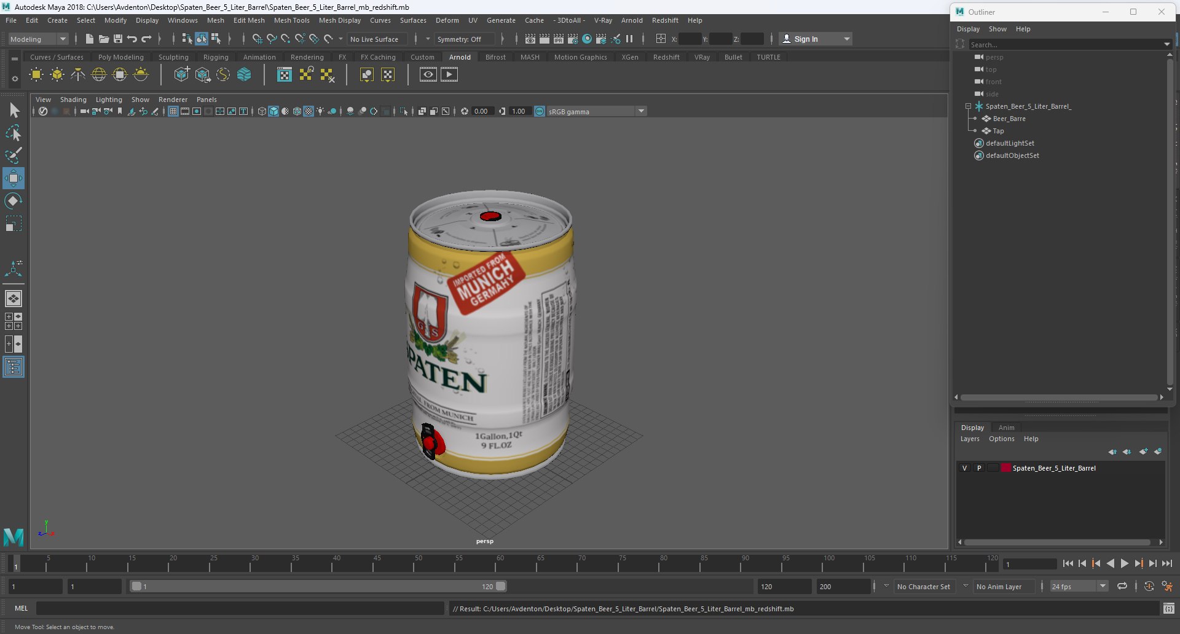The height and width of the screenshot is (634, 1180).
Task: Save scene disk icon
Action: point(117,39)
